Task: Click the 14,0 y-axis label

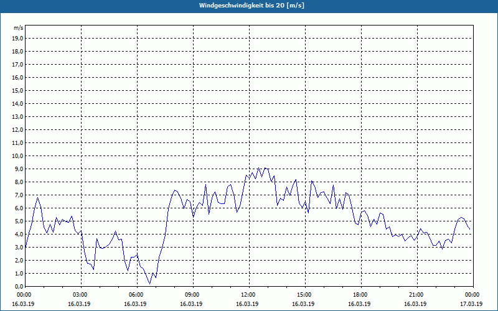Action: (18, 103)
